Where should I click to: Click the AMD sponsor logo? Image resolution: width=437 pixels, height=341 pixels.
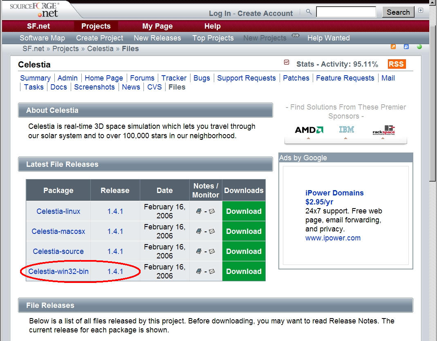309,130
